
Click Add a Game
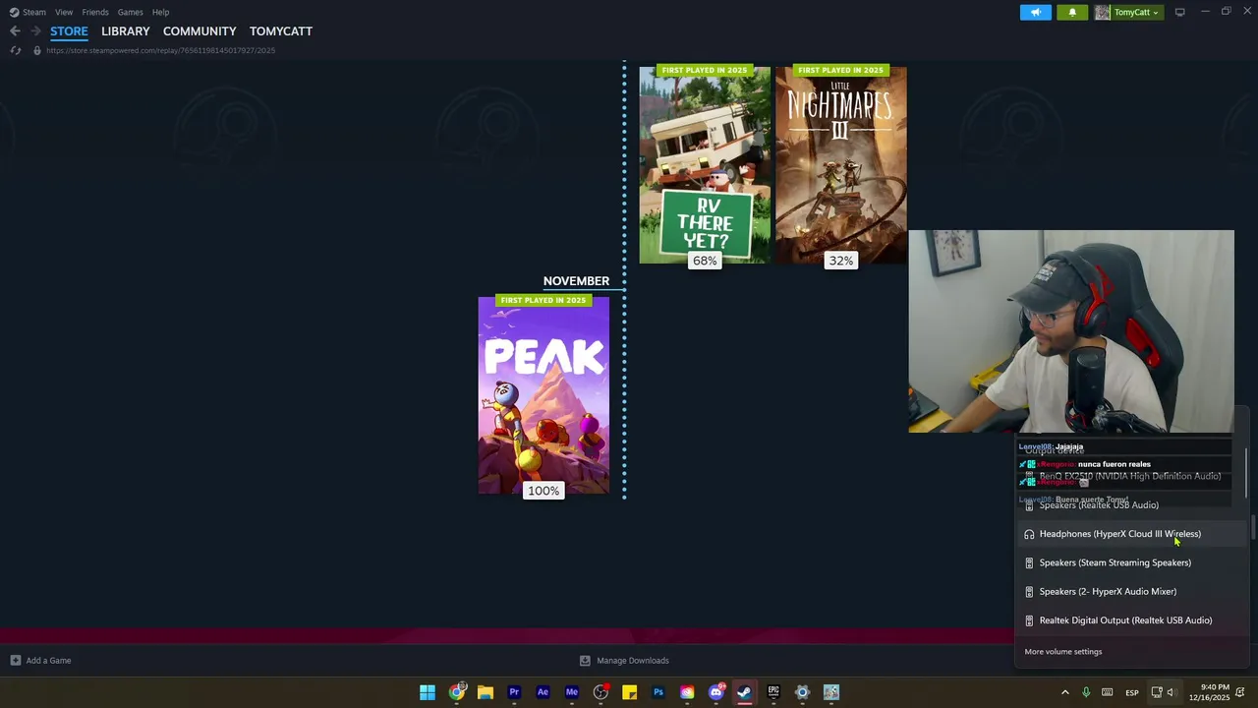click(x=40, y=661)
